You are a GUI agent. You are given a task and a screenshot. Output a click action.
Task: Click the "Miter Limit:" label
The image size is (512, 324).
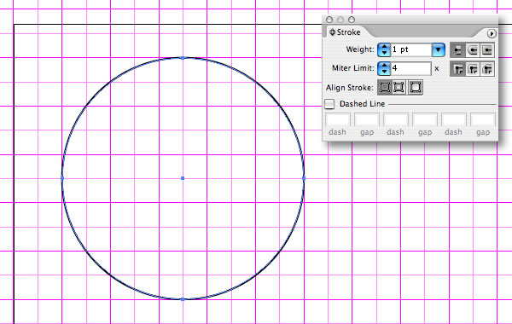(x=353, y=68)
